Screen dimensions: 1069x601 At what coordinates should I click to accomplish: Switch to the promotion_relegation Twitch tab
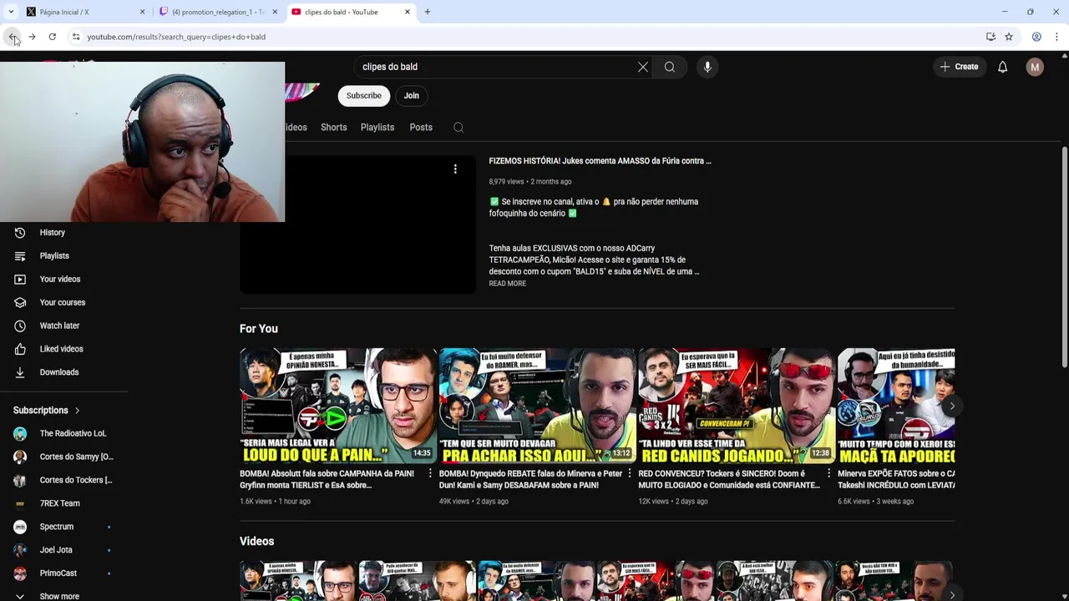click(x=219, y=12)
